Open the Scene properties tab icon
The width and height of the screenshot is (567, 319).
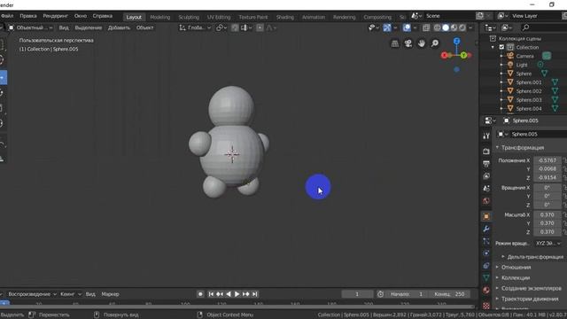point(486,189)
